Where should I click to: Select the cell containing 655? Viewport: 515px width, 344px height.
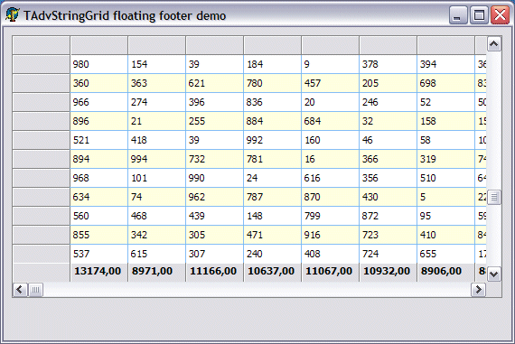(445, 254)
